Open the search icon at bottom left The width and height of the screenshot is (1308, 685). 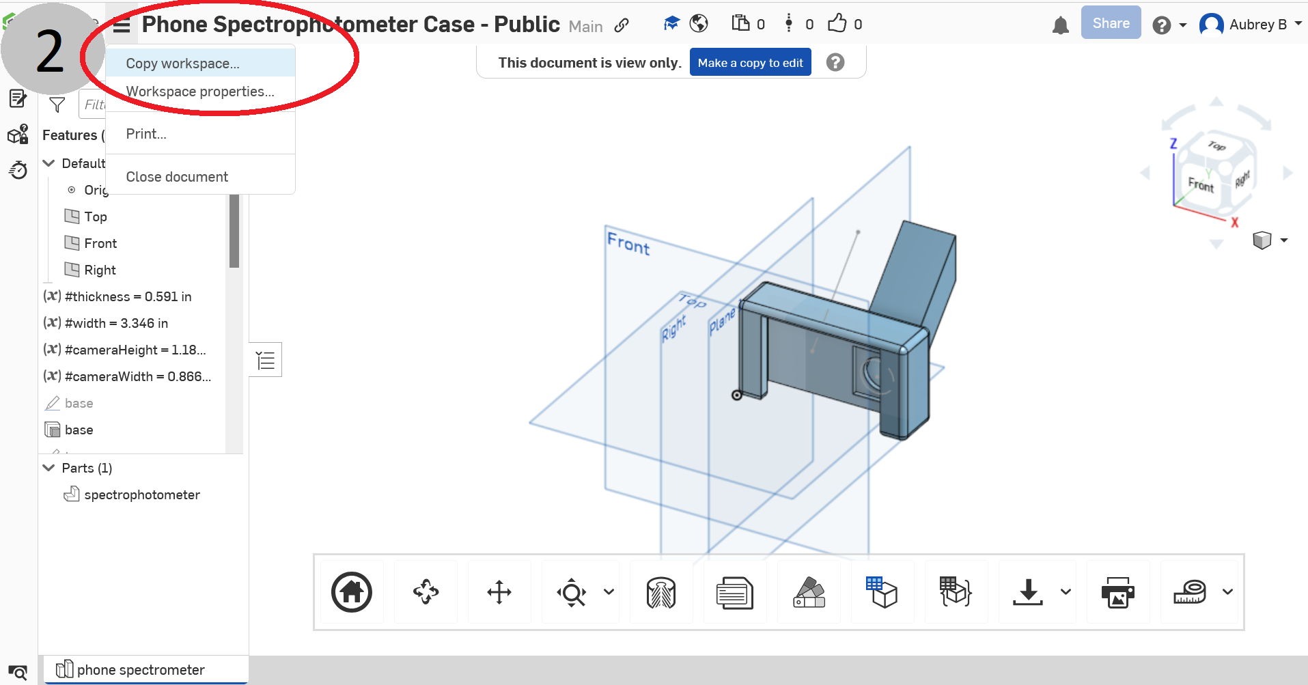click(18, 672)
